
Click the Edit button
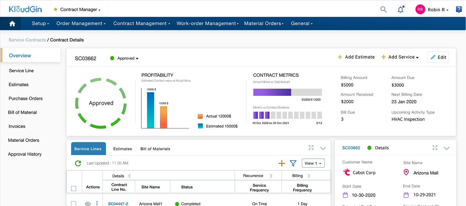coord(438,57)
